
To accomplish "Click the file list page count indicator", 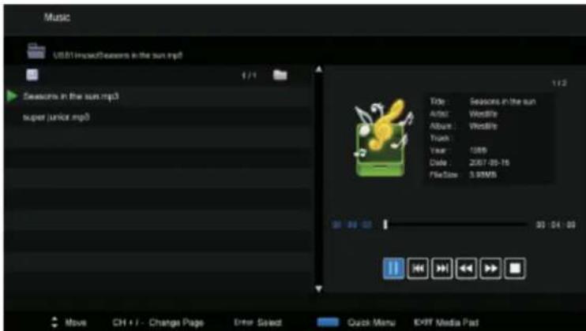I will 249,76.
